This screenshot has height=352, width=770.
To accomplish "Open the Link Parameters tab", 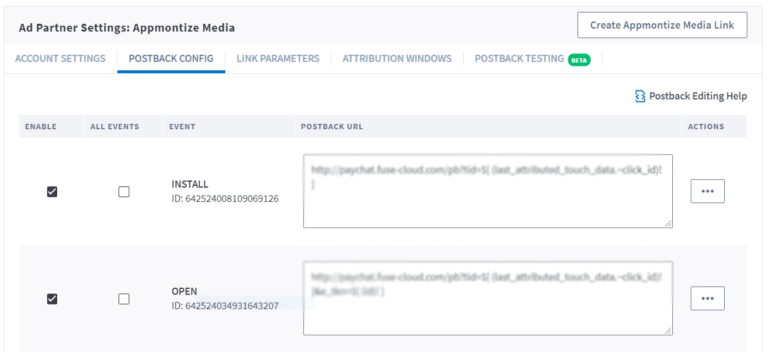I will pos(278,58).
